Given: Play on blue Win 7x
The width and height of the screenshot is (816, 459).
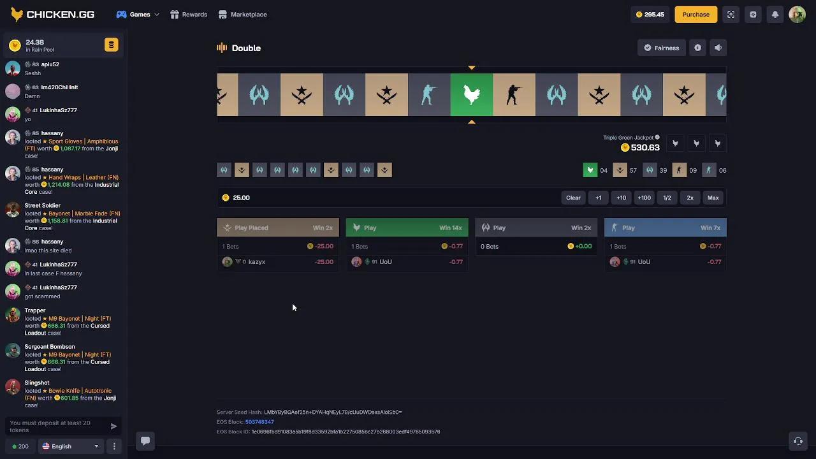Looking at the screenshot, I should [666, 228].
